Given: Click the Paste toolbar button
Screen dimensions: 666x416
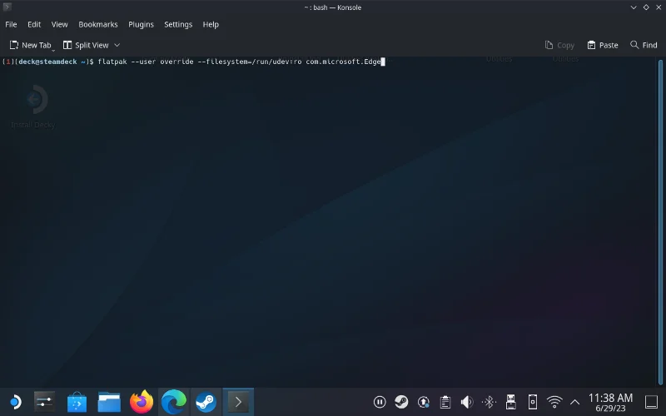Looking at the screenshot, I should click(603, 45).
